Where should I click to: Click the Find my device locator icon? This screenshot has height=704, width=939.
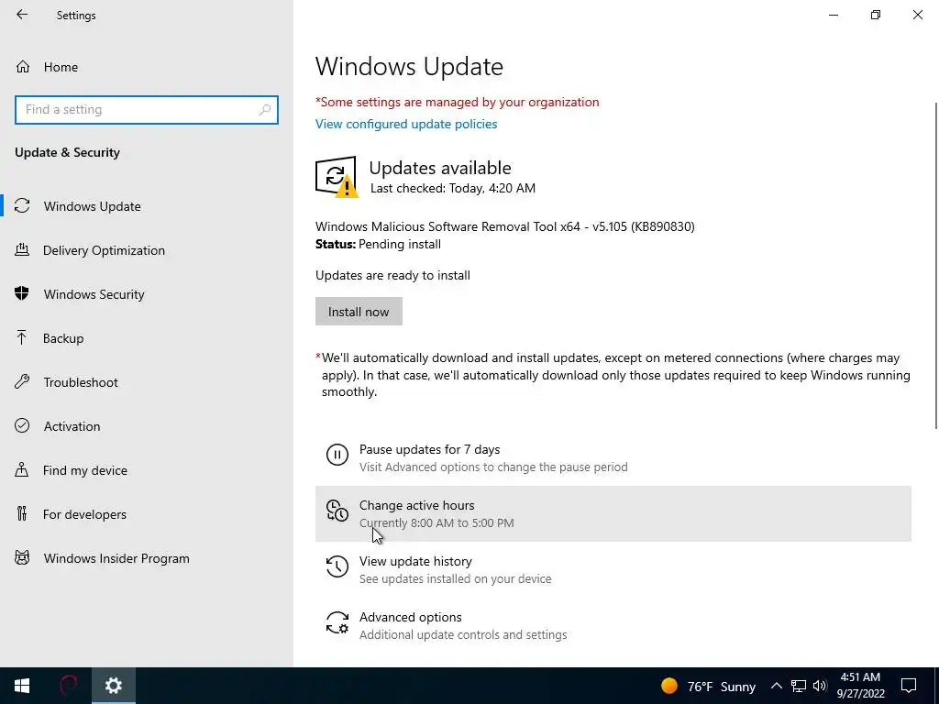point(22,470)
